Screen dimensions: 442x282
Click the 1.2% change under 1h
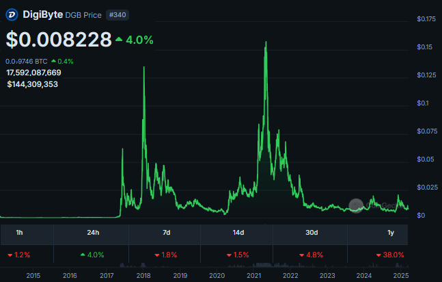(19, 255)
